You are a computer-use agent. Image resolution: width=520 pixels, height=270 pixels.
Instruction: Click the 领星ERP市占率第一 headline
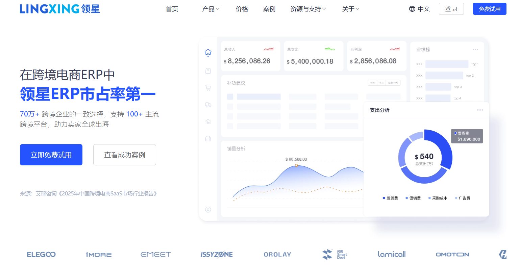coord(88,94)
